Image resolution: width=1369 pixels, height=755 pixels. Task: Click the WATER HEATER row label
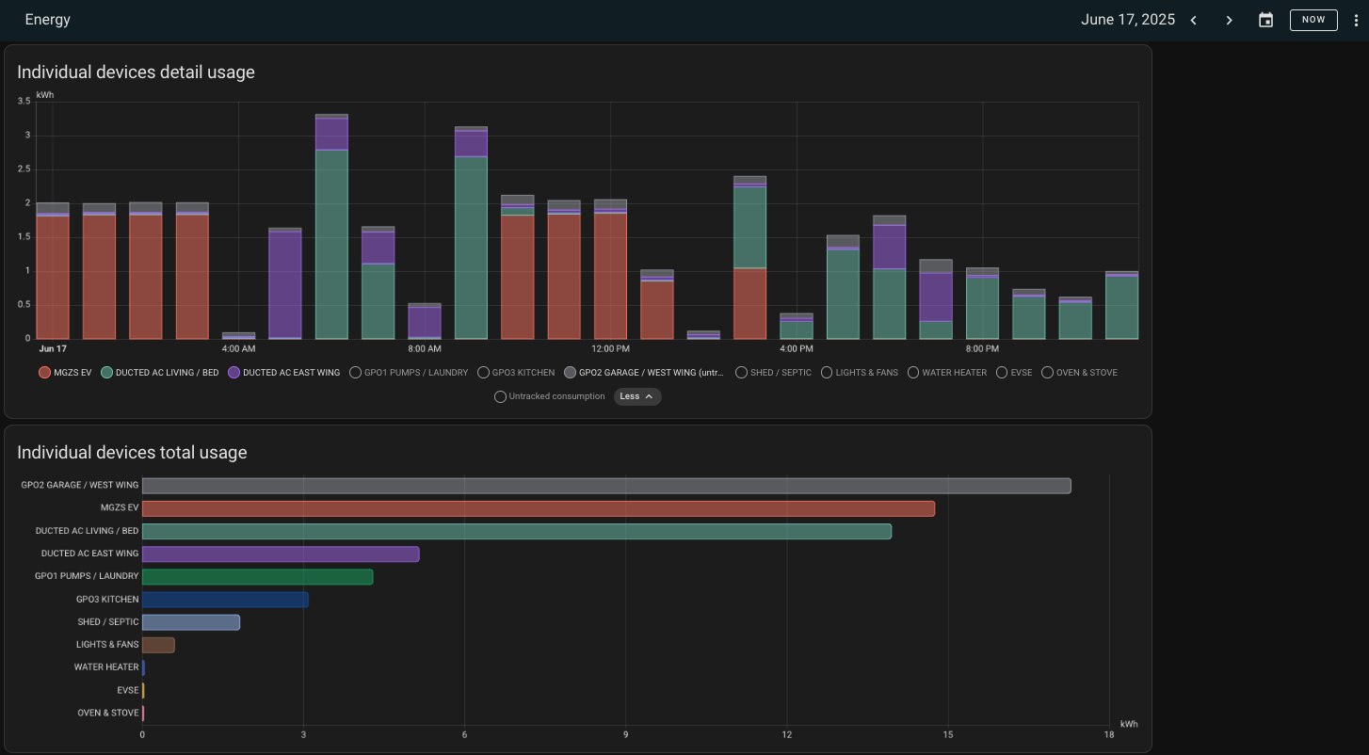pyautogui.click(x=106, y=667)
